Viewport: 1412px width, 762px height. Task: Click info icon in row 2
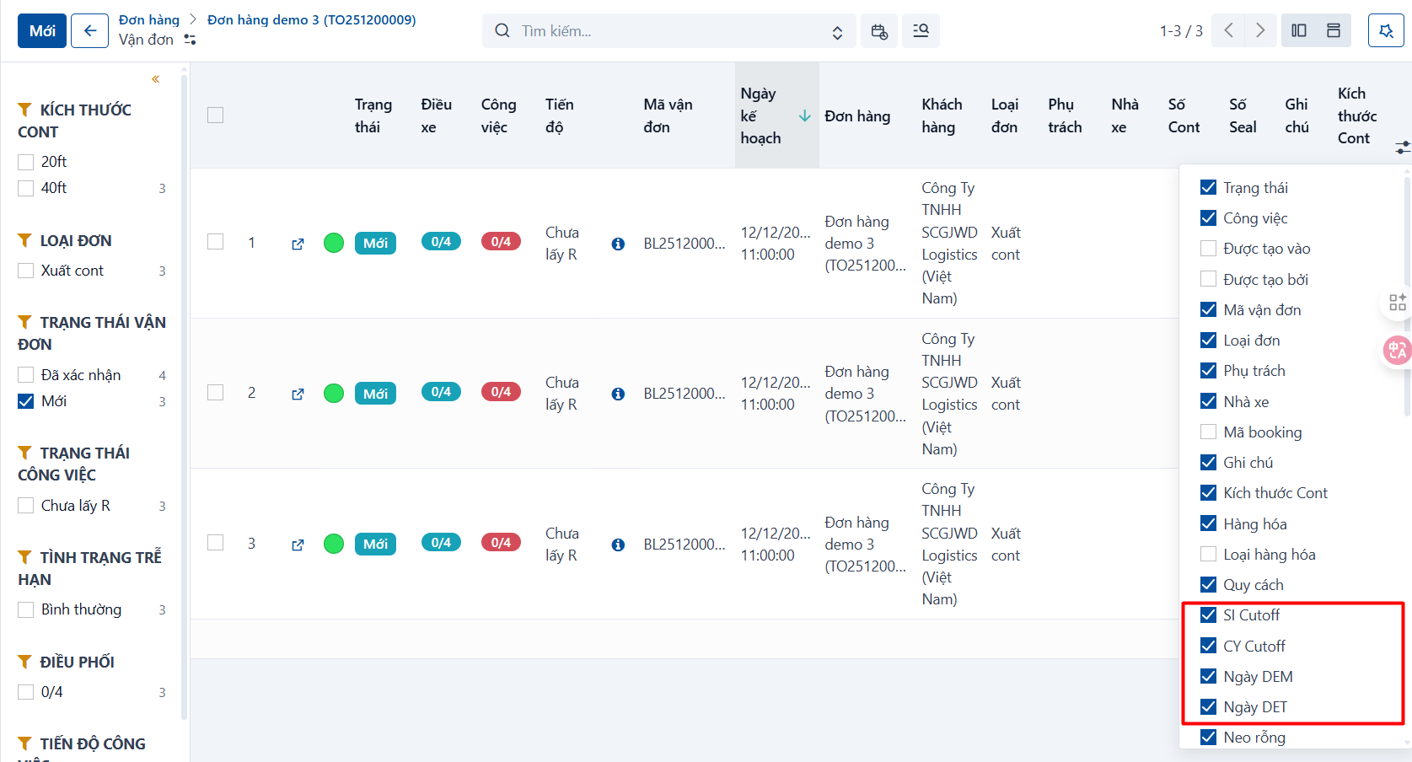pyautogui.click(x=618, y=394)
